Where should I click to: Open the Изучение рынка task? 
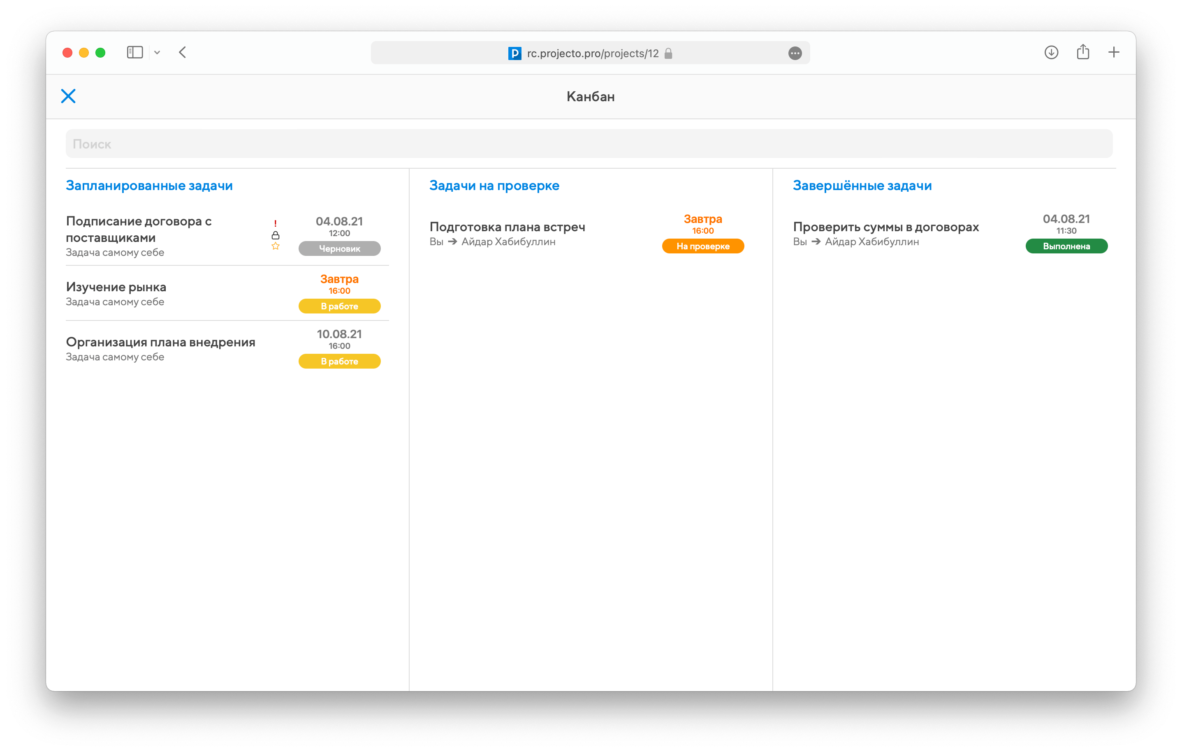pos(116,287)
